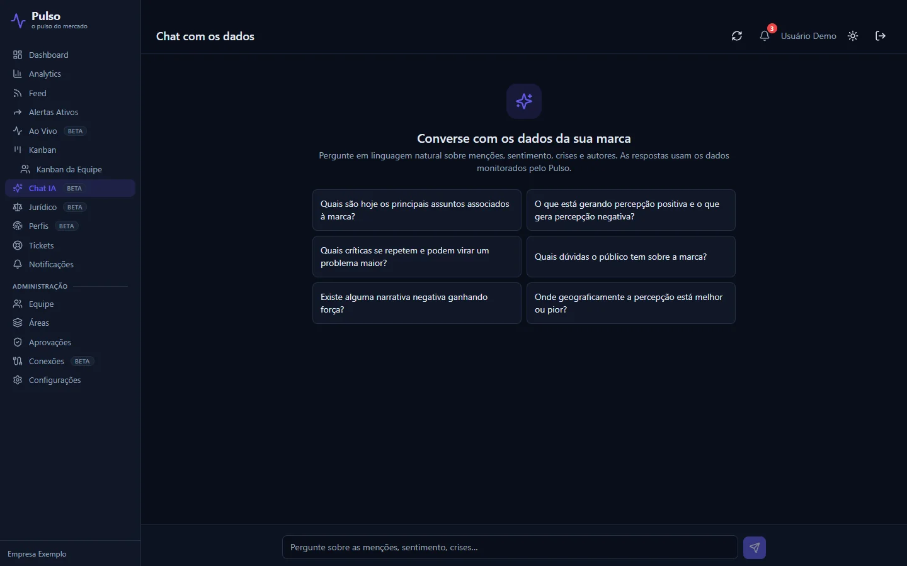Click the Aprovações shield icon
The image size is (907, 566).
pos(18,342)
